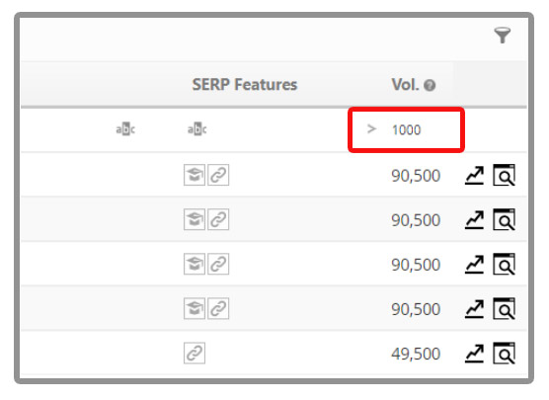549x400 pixels.
Task: Click link SERP feature icon in 49,500 row
Action: click(195, 353)
